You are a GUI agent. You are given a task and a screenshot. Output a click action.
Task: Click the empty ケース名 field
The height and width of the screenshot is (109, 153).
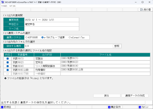coord(52,29)
